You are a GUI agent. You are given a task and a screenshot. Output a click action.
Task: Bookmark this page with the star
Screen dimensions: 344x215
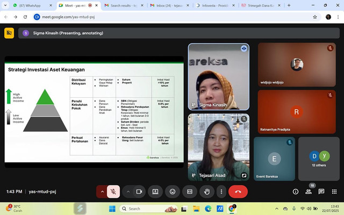315,17
